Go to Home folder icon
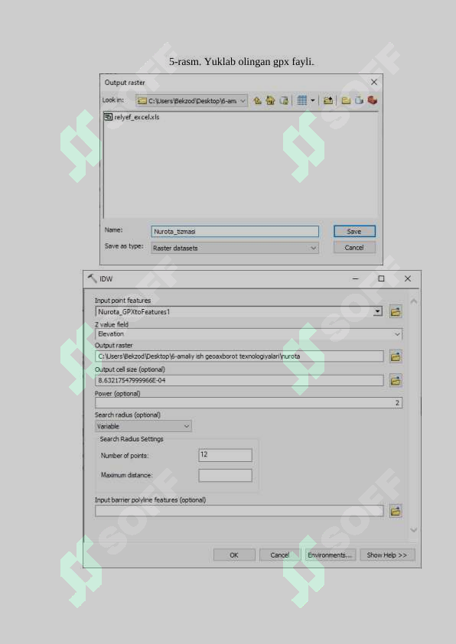 point(270,100)
